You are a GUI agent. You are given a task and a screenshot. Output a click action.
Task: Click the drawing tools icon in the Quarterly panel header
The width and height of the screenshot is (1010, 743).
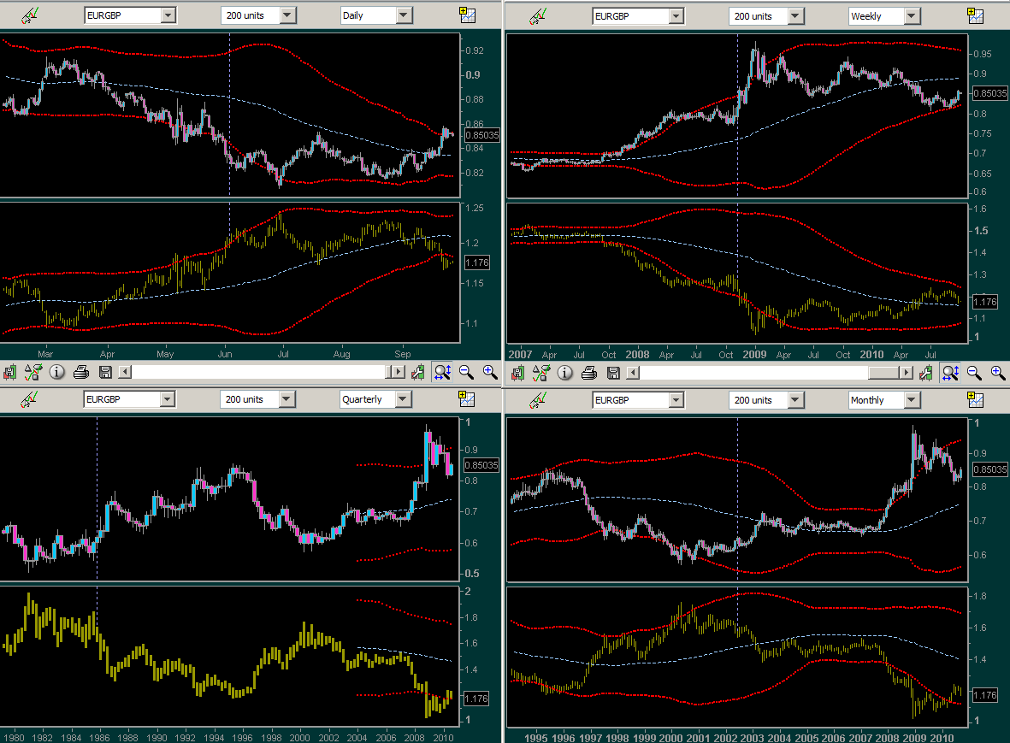(x=29, y=399)
